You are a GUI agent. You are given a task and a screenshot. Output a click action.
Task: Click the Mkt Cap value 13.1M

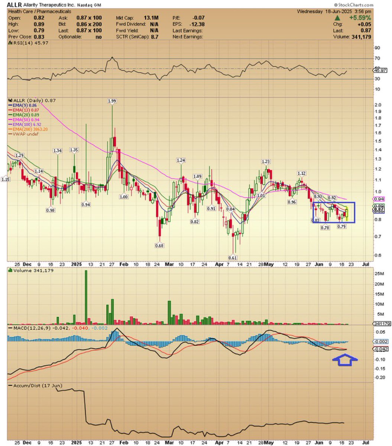point(152,17)
